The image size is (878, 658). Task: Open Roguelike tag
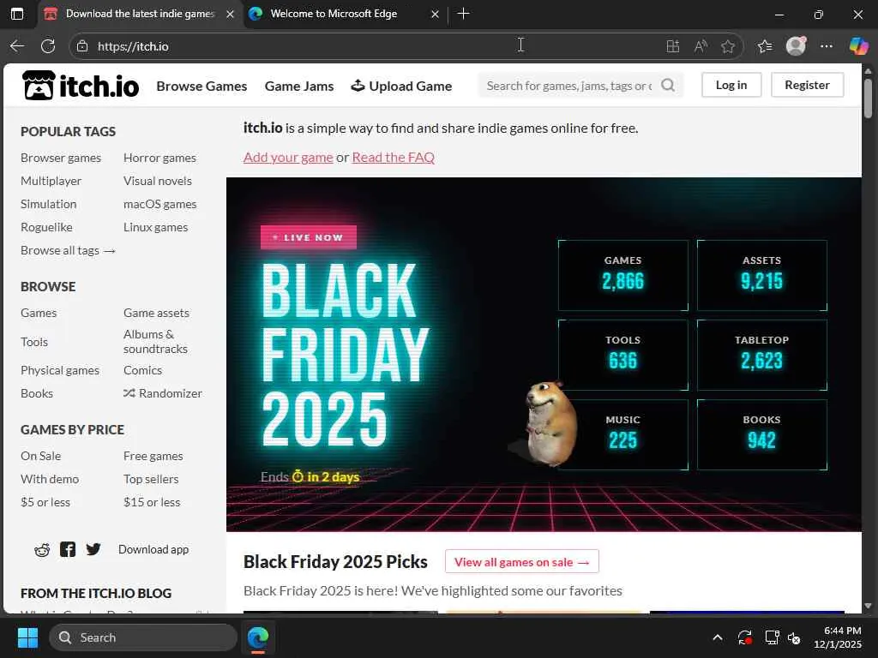tap(46, 227)
